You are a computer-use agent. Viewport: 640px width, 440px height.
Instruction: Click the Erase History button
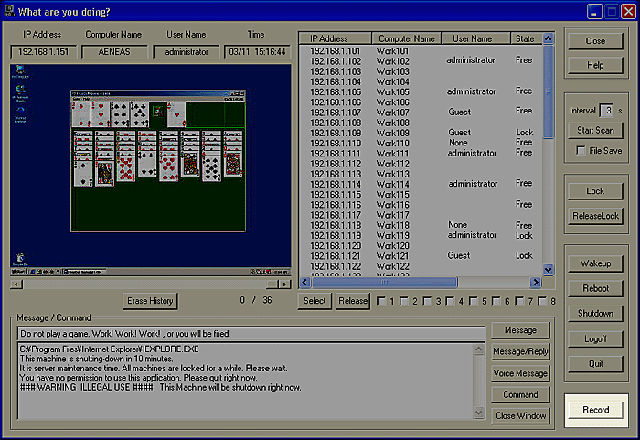click(x=150, y=301)
